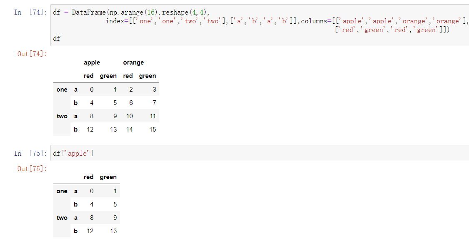Click the Out[74] output prompt

coord(32,54)
